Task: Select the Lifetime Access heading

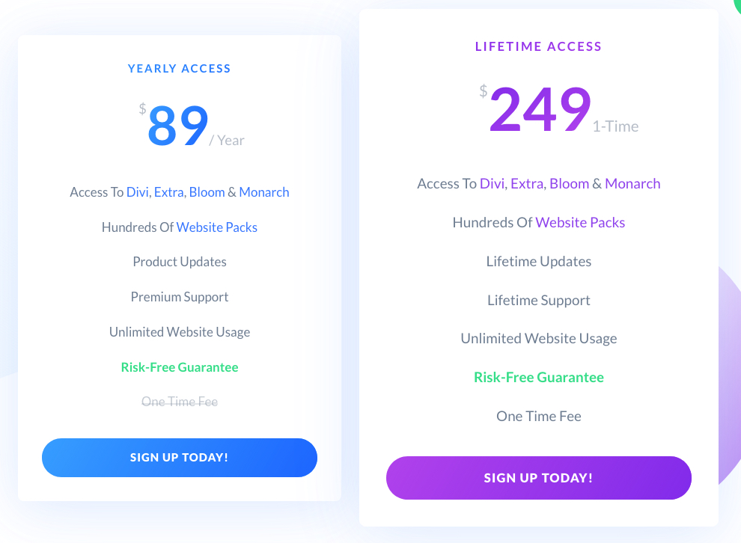Action: [x=539, y=46]
